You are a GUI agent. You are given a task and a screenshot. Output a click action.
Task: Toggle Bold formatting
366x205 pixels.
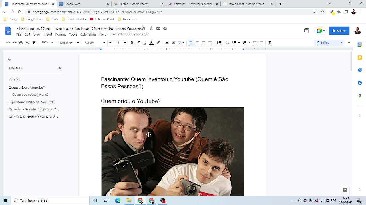click(132, 42)
